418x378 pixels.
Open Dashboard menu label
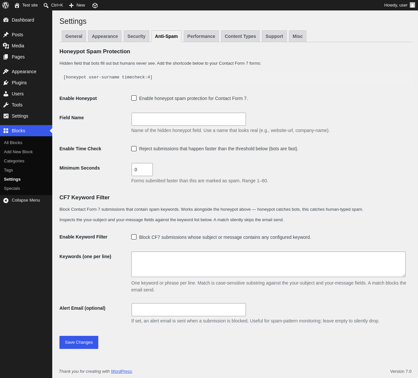(23, 20)
